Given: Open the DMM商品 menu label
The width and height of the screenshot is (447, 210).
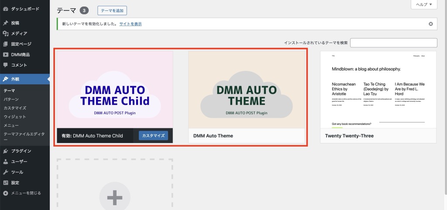Looking at the screenshot, I should (21, 54).
